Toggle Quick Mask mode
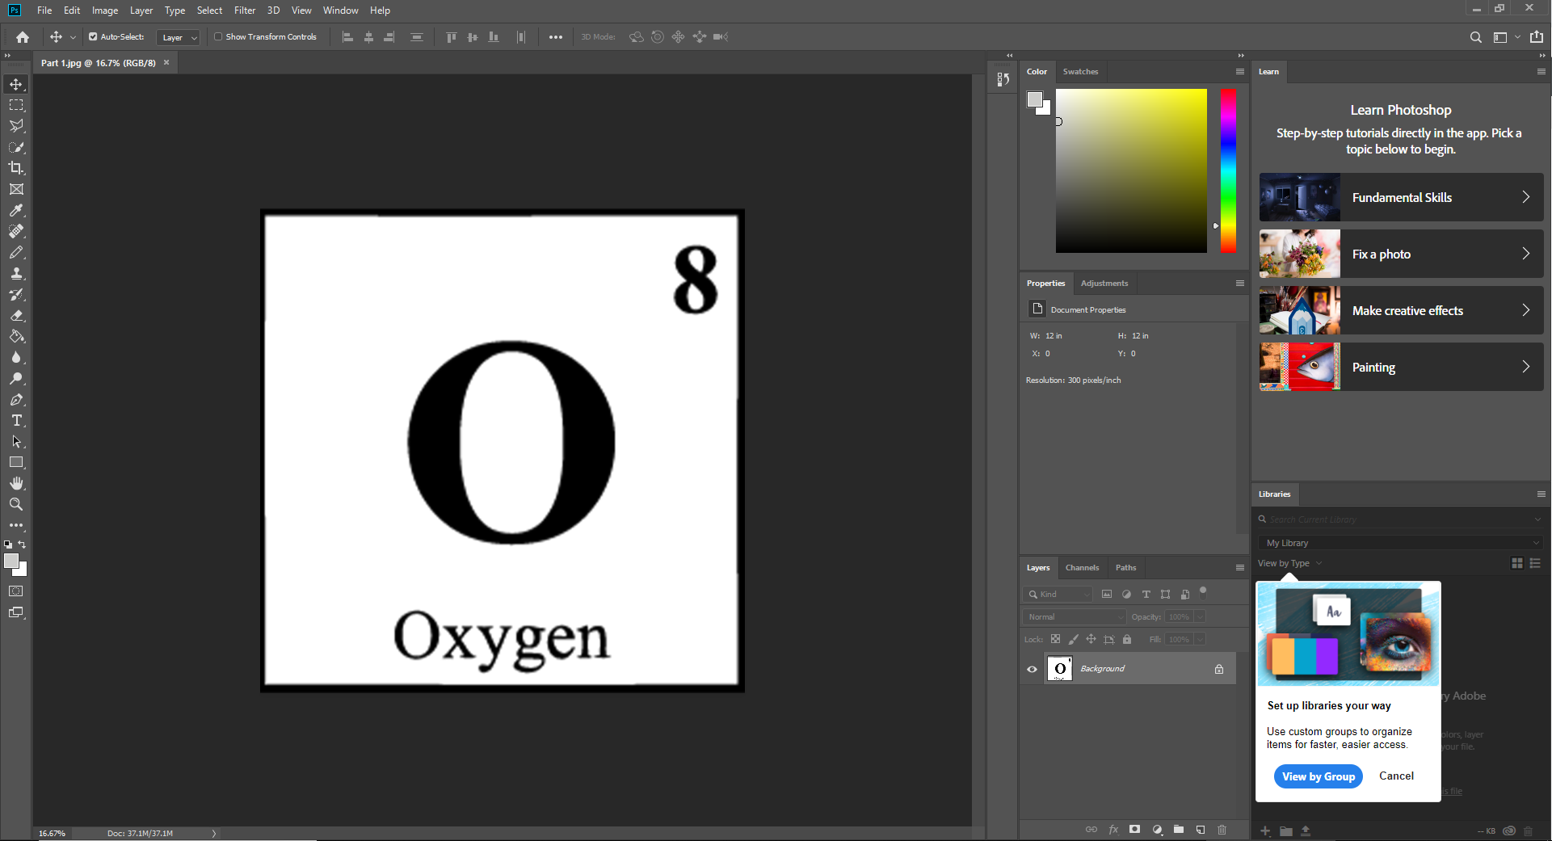The height and width of the screenshot is (841, 1552). pos(16,591)
